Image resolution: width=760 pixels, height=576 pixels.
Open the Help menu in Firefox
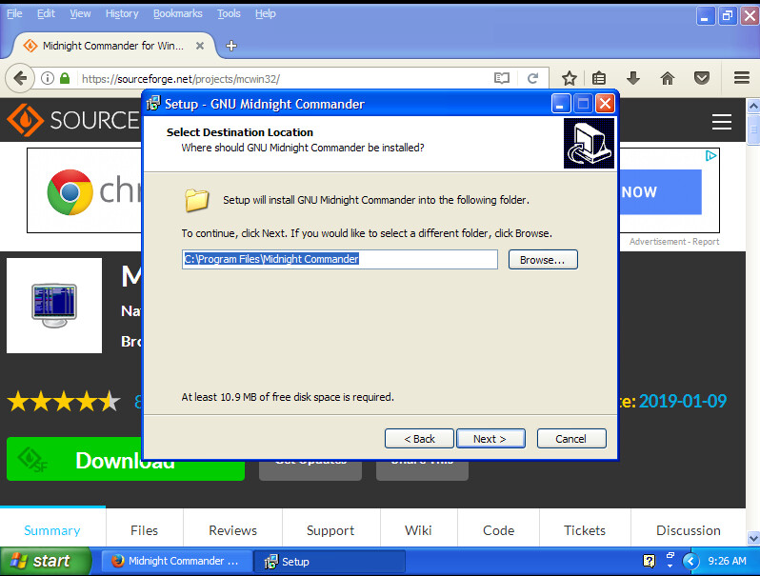[266, 13]
